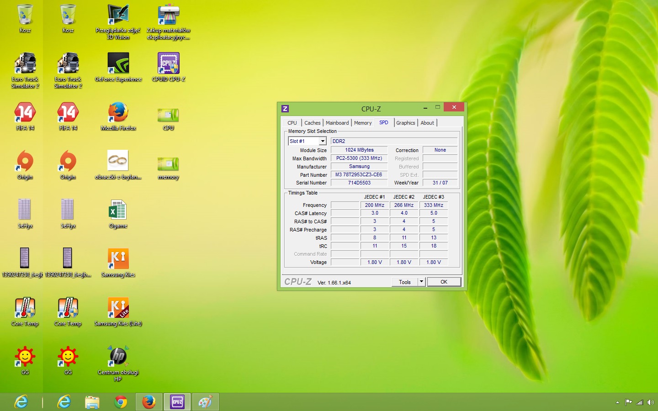Open the Ogame Excel file icon
Screen dimensions: 658x411
point(118,211)
